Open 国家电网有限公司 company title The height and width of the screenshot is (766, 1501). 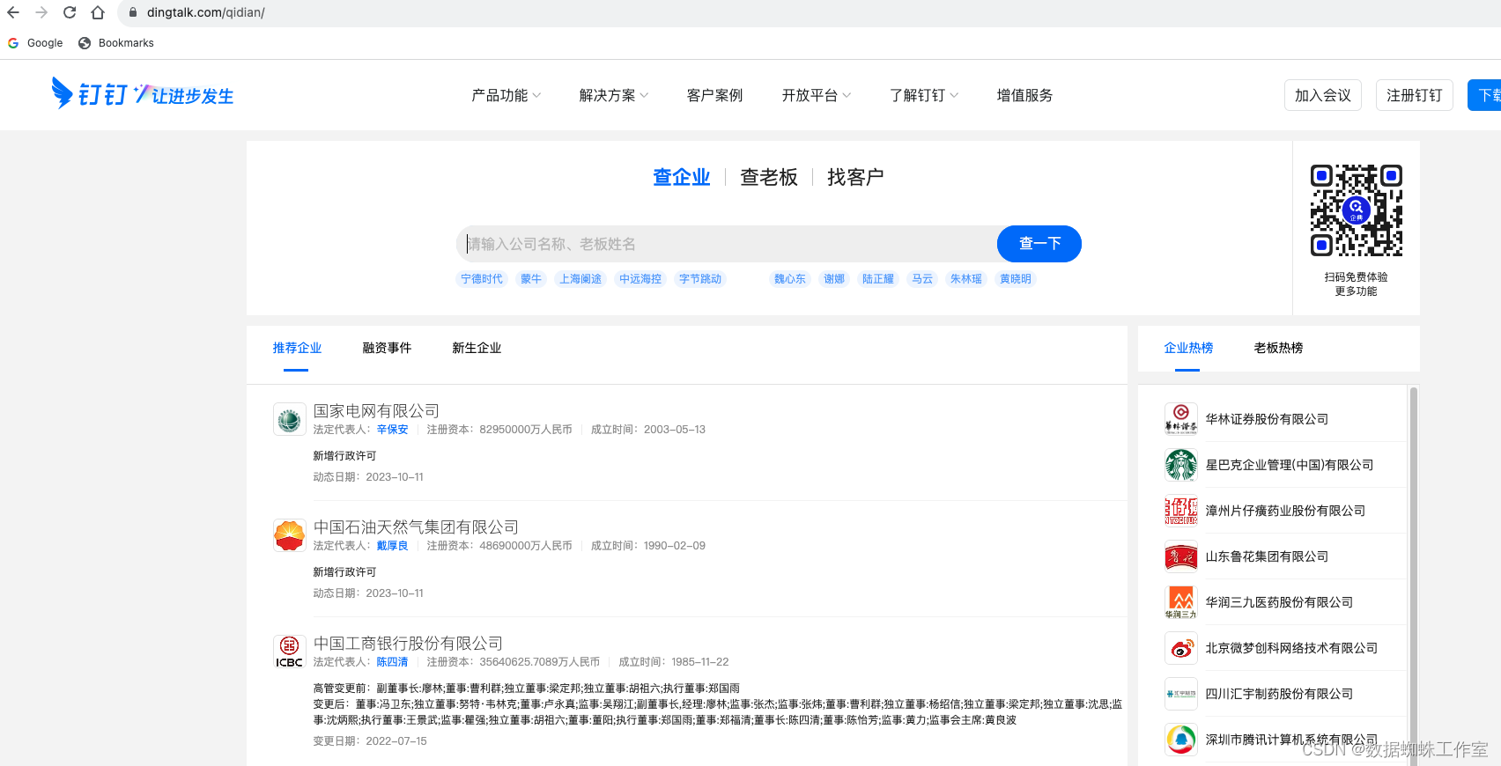376,411
